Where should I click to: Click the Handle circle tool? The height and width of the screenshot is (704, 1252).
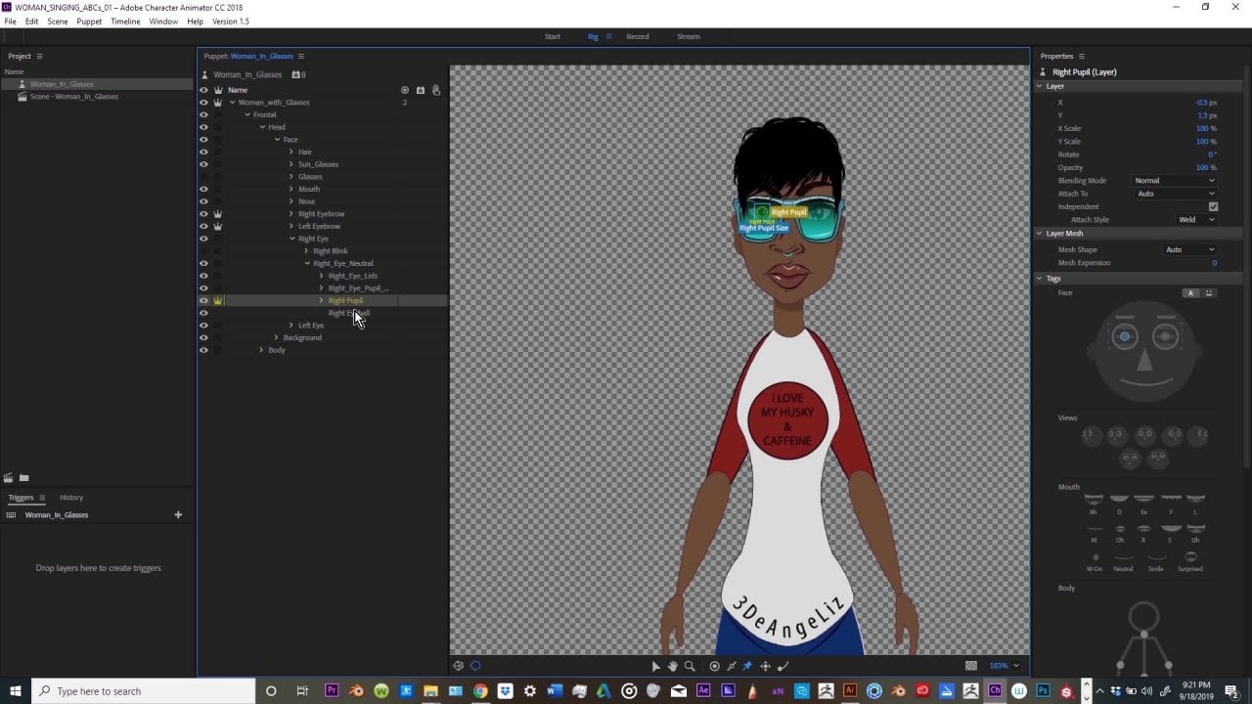[x=714, y=666]
